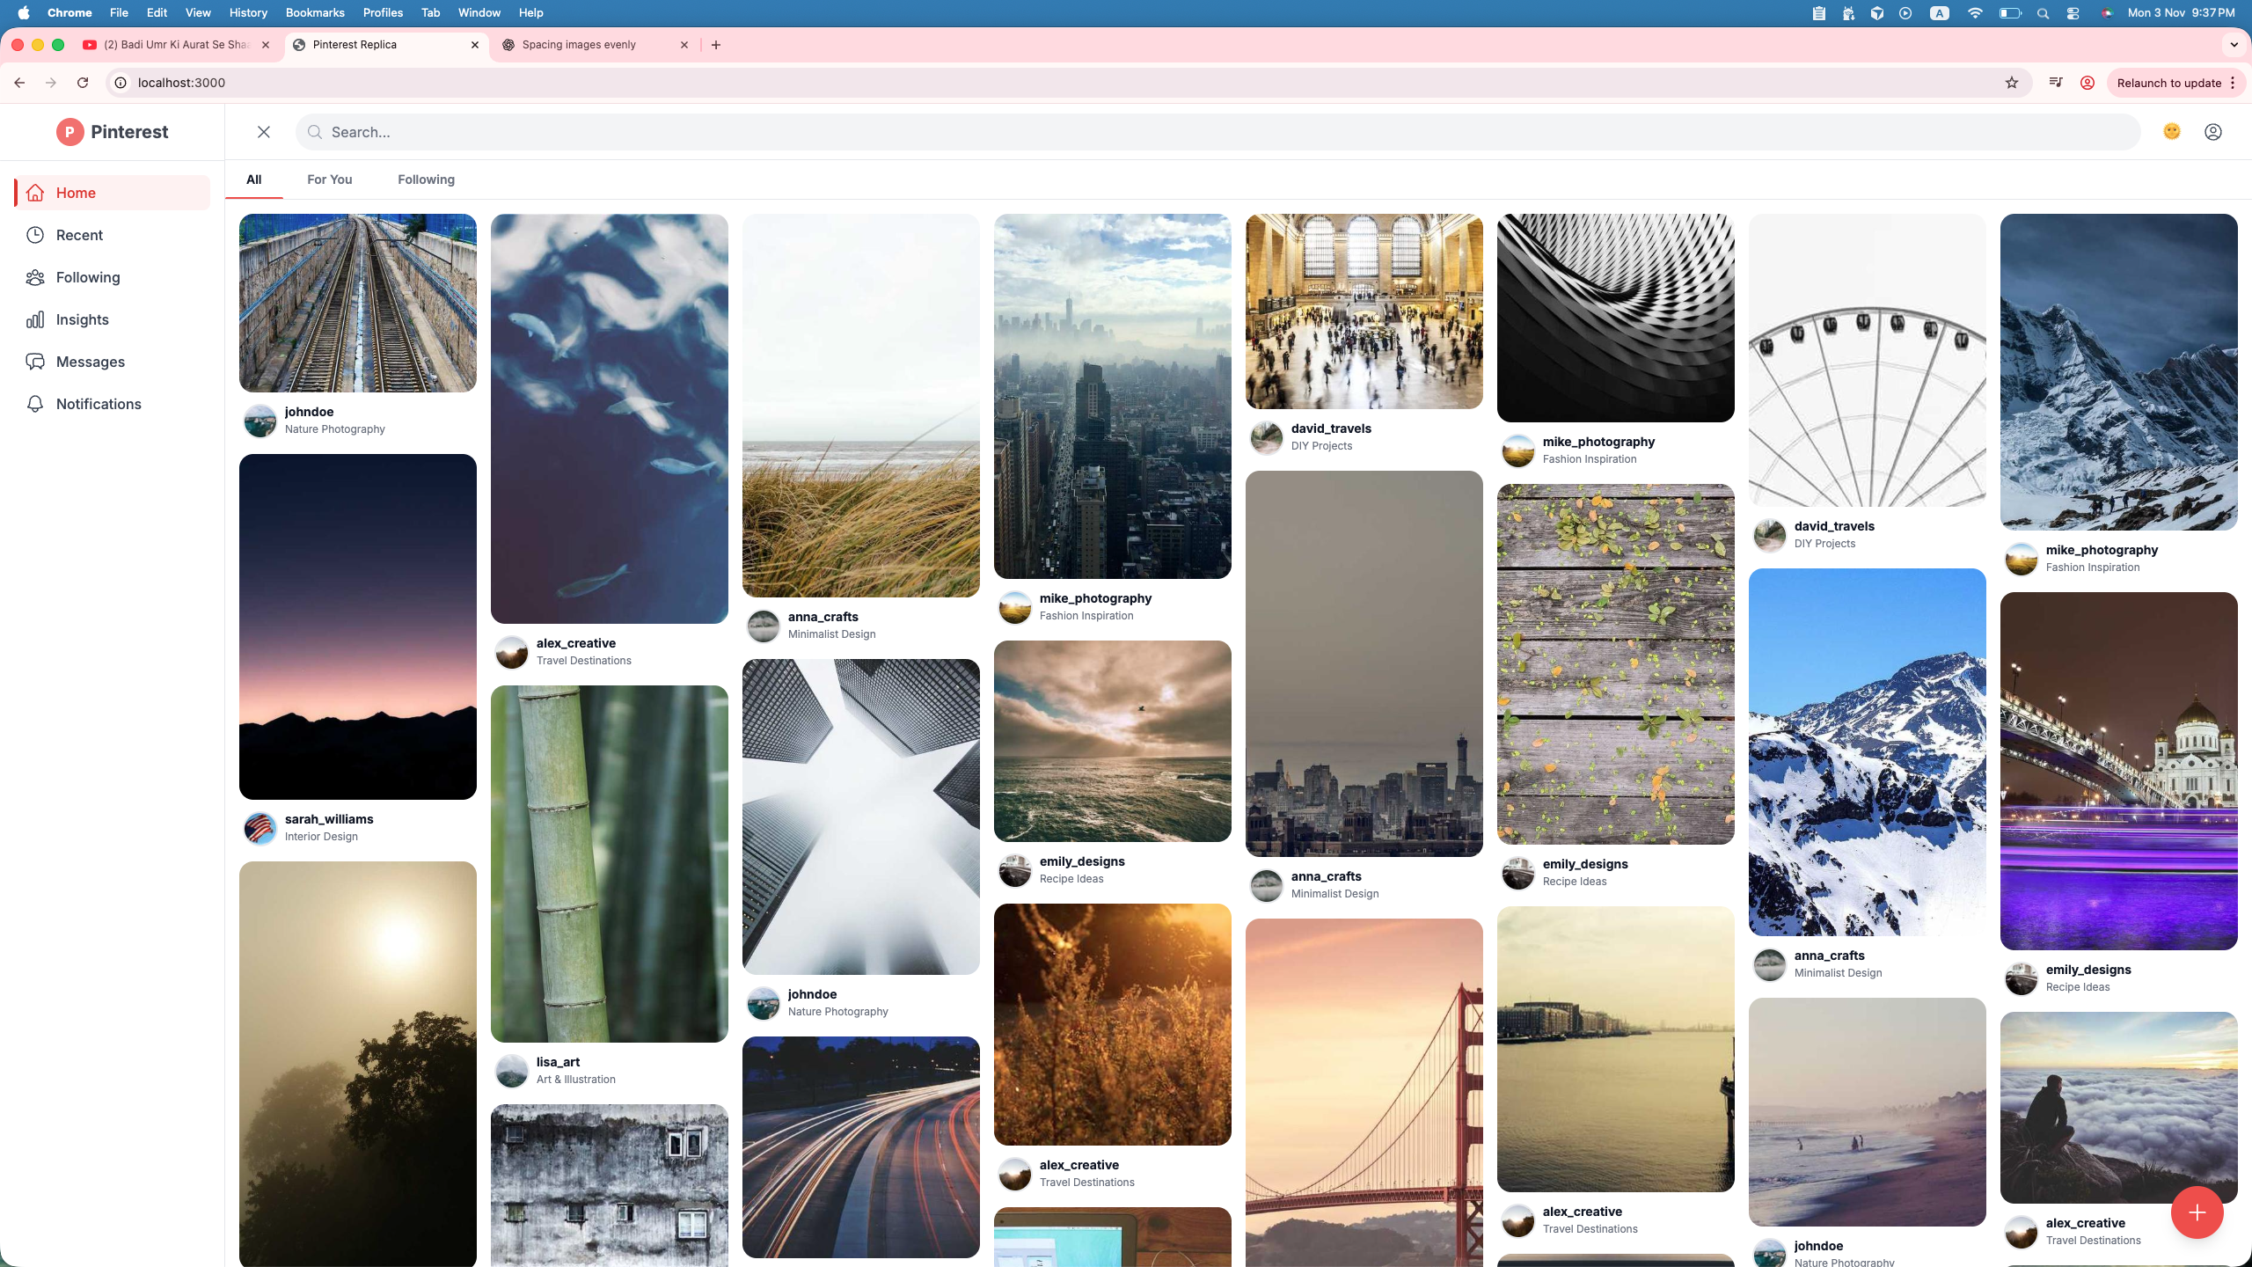Check Notifications with the bell icon
This screenshot has height=1267, width=2252.
pos(35,404)
